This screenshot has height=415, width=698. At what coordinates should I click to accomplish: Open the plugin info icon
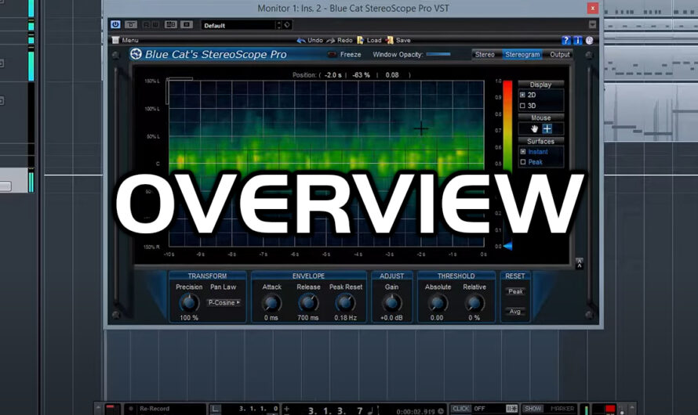(x=577, y=41)
